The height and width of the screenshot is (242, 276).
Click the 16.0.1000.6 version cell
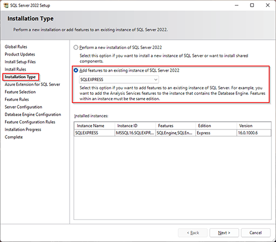click(x=254, y=133)
